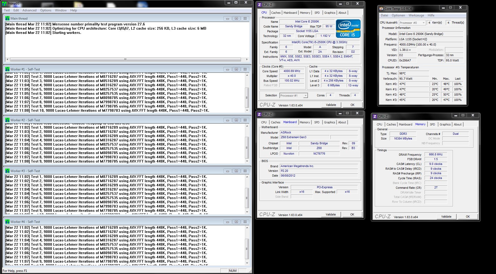Click the motherboard manufacturer value 'ASRock'
This screenshot has width=496, height=274.
[319, 132]
